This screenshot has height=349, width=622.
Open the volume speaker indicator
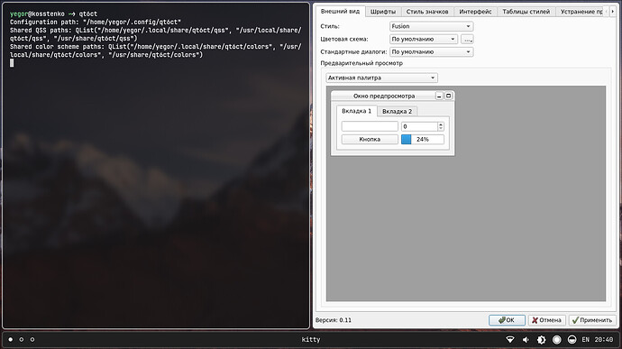coord(526,339)
